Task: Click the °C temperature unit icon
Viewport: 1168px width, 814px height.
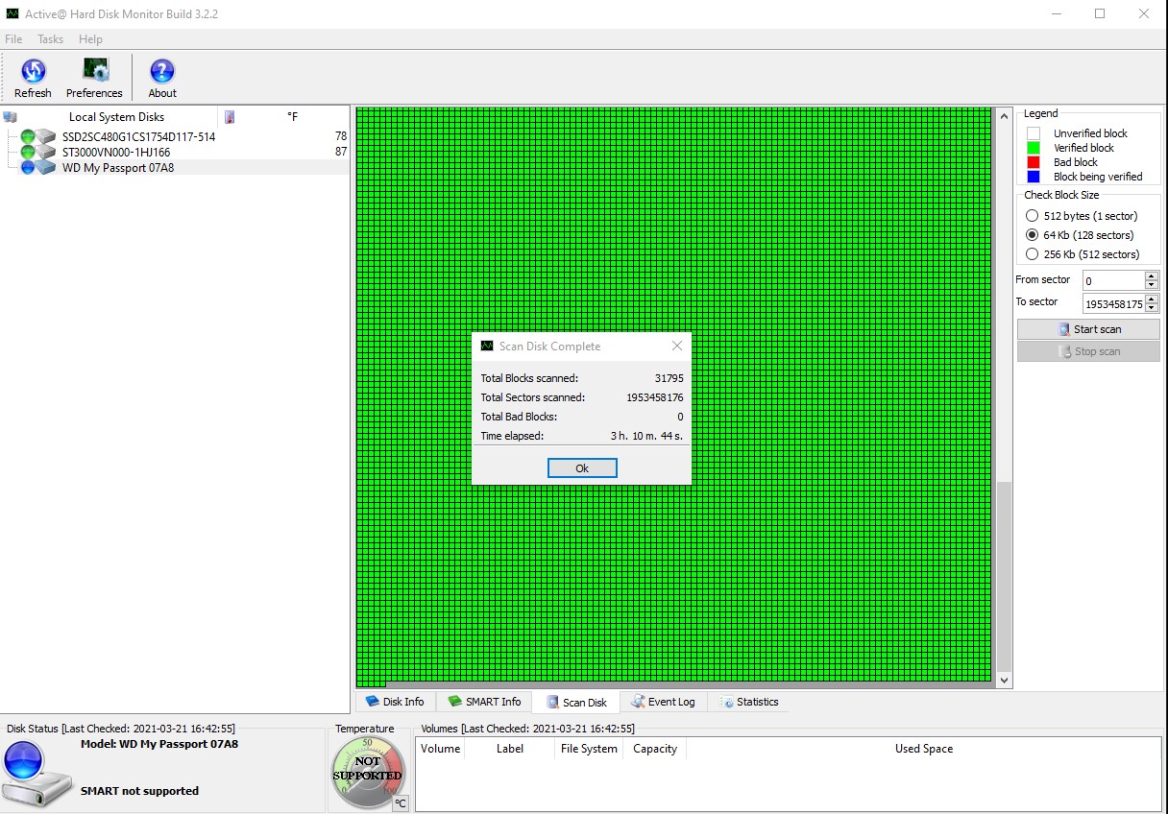Action: coord(401,803)
